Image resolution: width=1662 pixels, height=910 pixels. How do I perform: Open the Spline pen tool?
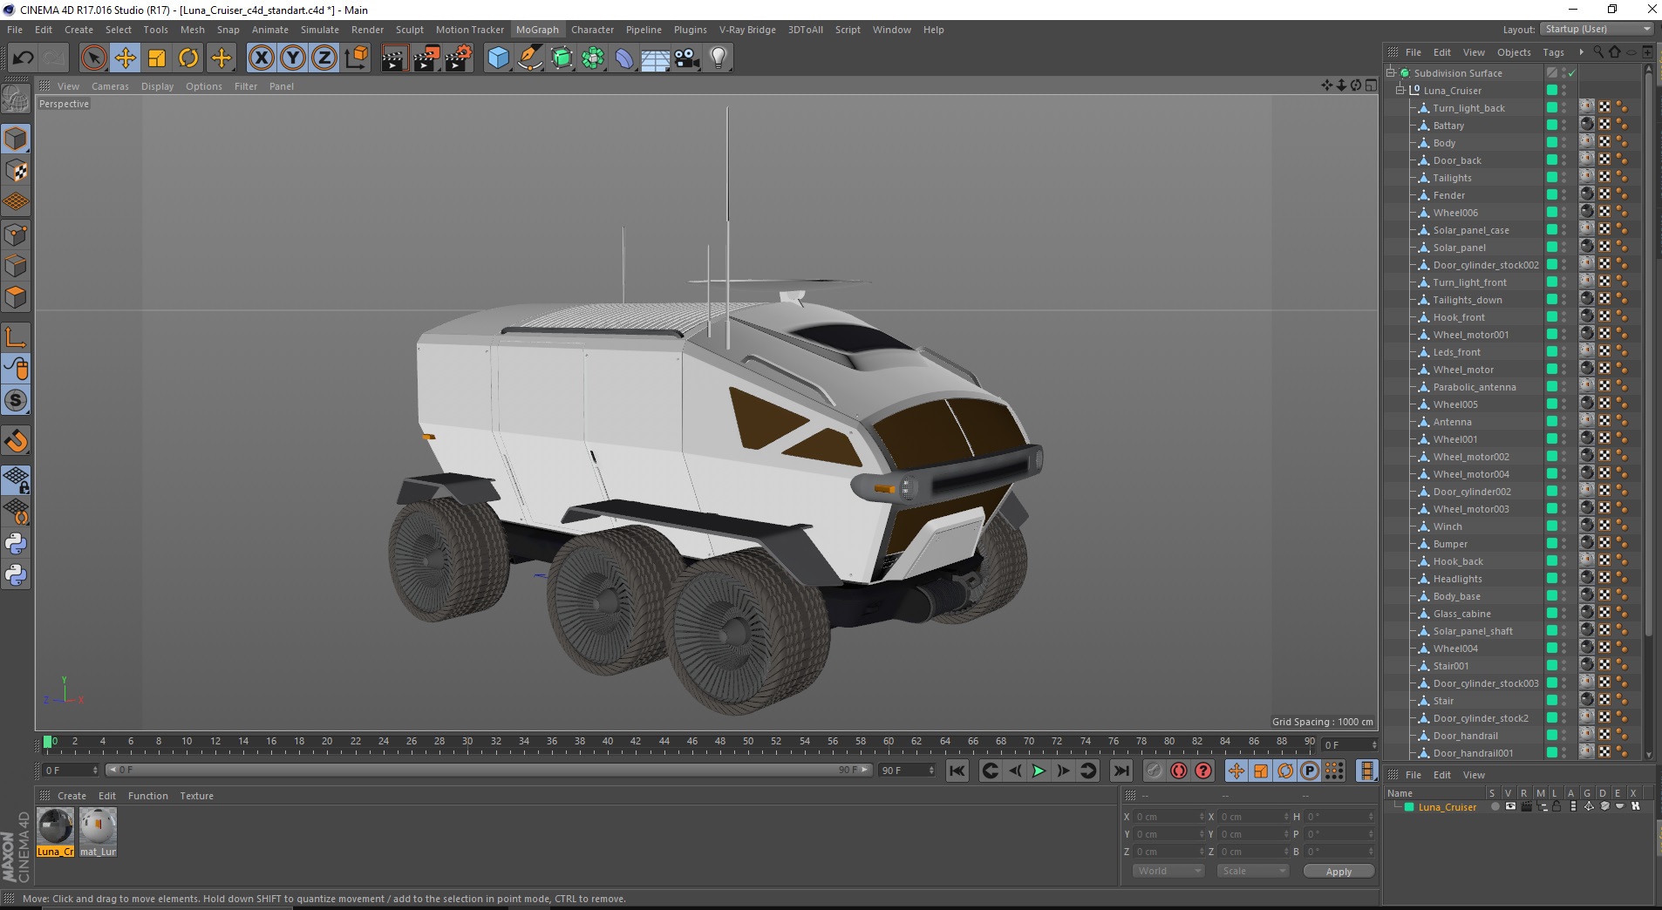click(530, 58)
